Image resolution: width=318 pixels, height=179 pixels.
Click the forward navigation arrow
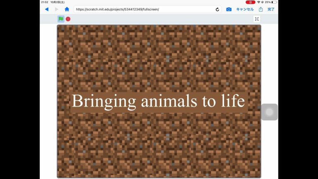[x=57, y=9]
